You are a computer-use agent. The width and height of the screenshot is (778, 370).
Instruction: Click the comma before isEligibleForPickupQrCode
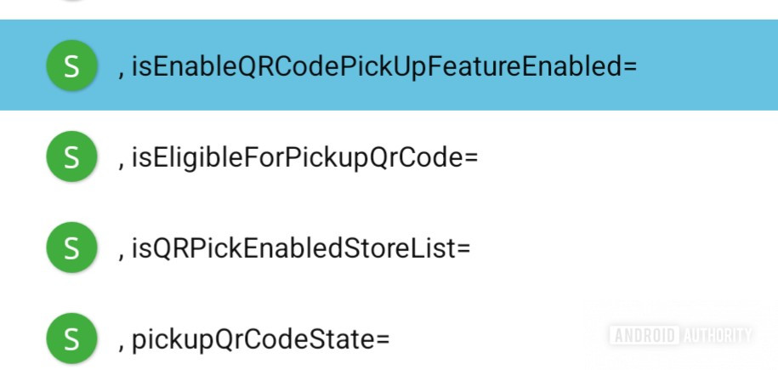(x=121, y=165)
